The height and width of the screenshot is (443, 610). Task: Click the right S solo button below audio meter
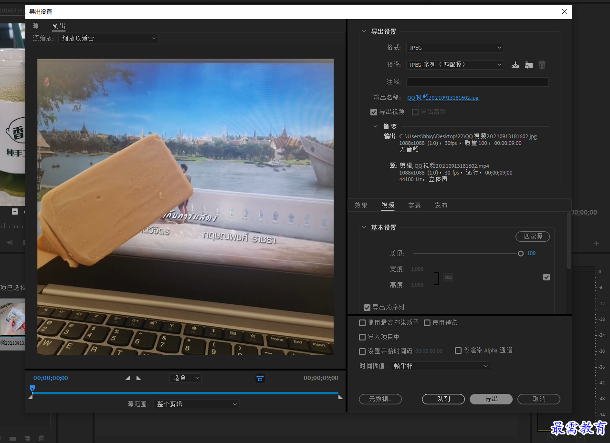(579, 437)
